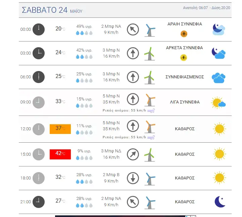Viewport: 242px width, 217px height.
Task: Click the crescent moon icon at 21:00
Action: [x=220, y=202]
